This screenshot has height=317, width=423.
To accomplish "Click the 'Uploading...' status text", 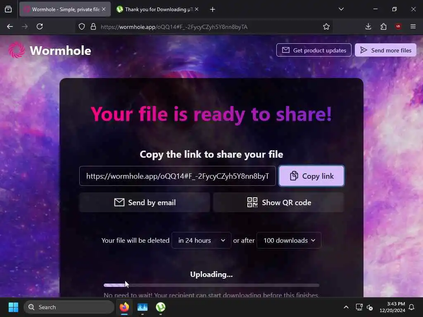I will (x=211, y=274).
